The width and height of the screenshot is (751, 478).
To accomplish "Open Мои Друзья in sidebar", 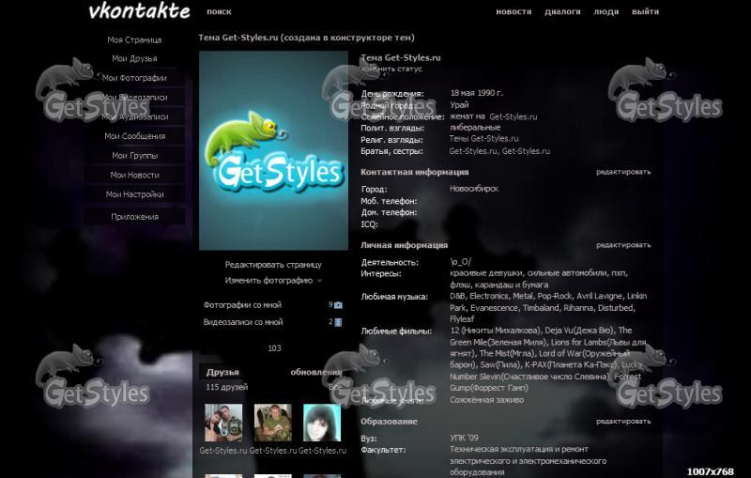I will [134, 58].
